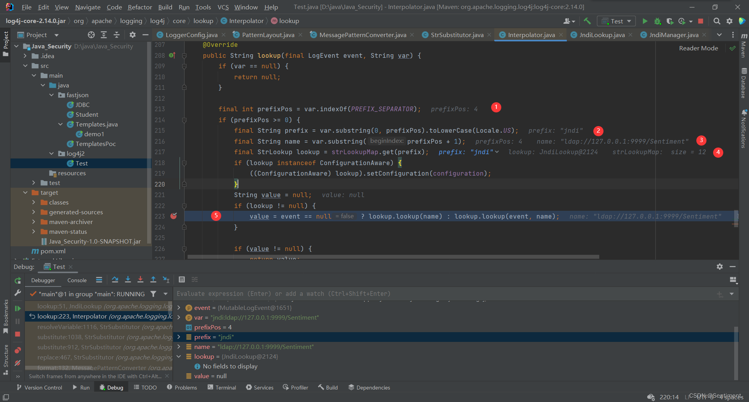Image resolution: width=749 pixels, height=402 pixels.
Task: Toggle Project tool window side button
Action: [x=5, y=44]
